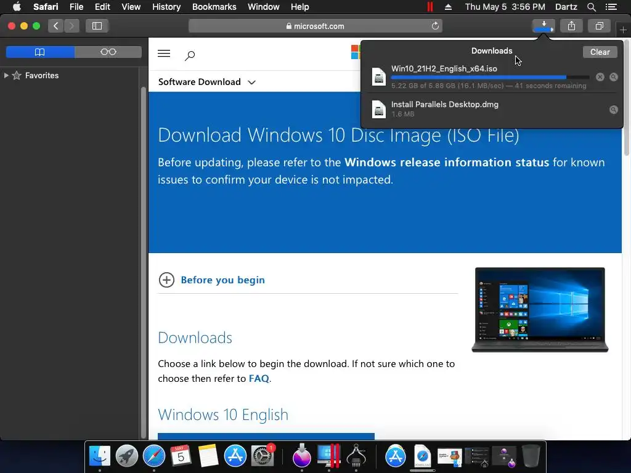Open the Bookmarks menu
This screenshot has height=473, width=631.
[214, 7]
